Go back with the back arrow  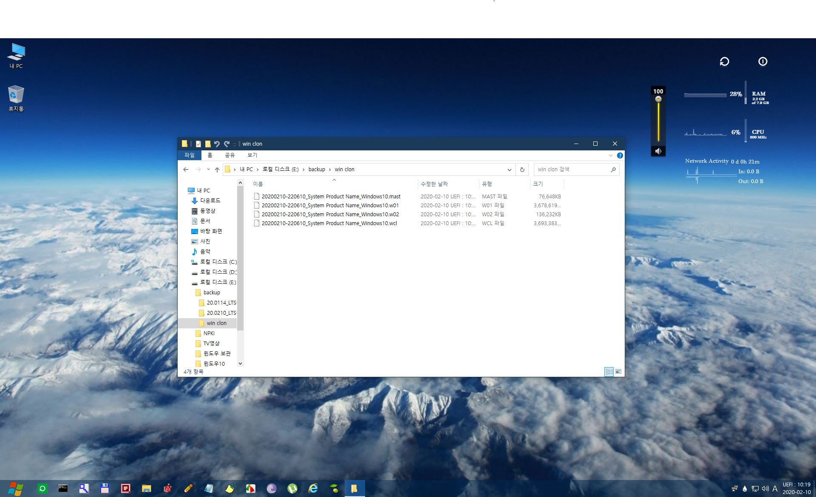[186, 169]
